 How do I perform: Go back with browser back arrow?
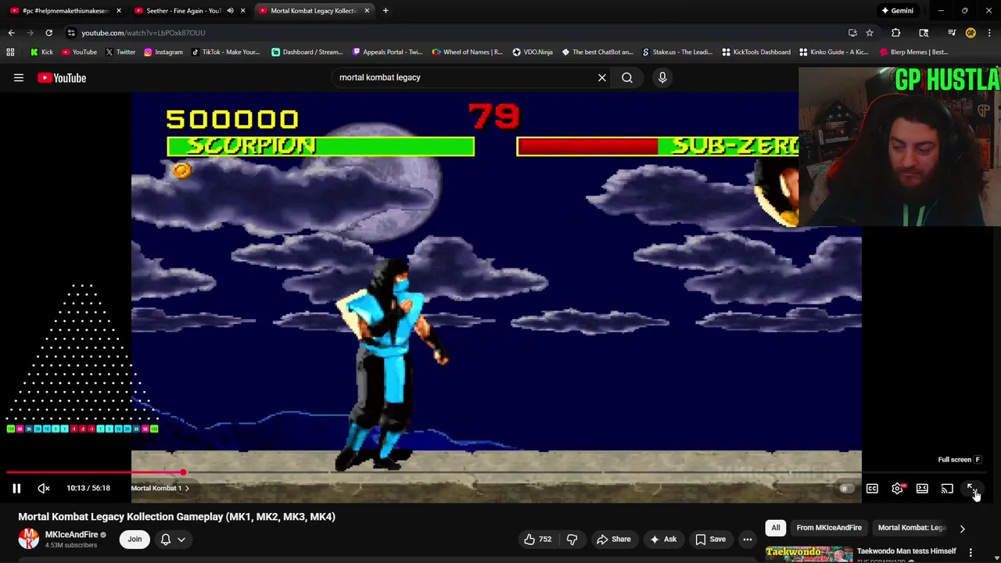click(11, 33)
